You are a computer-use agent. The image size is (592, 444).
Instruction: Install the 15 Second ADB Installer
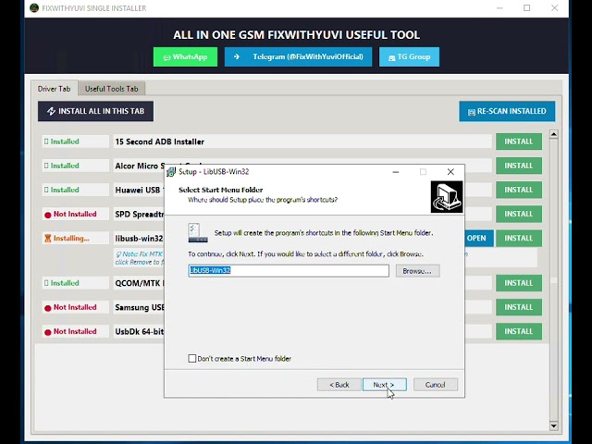pos(519,142)
